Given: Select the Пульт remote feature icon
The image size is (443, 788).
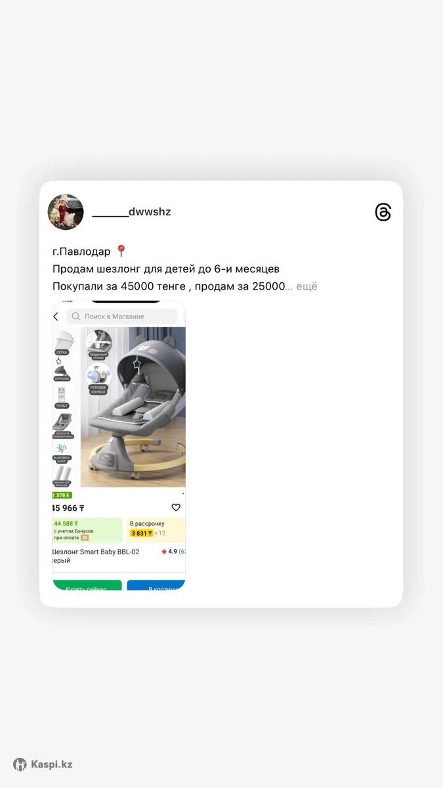Looking at the screenshot, I should [62, 398].
